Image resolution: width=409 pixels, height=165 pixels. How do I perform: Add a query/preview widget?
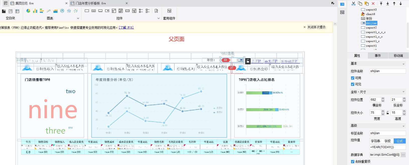pos(156,11)
